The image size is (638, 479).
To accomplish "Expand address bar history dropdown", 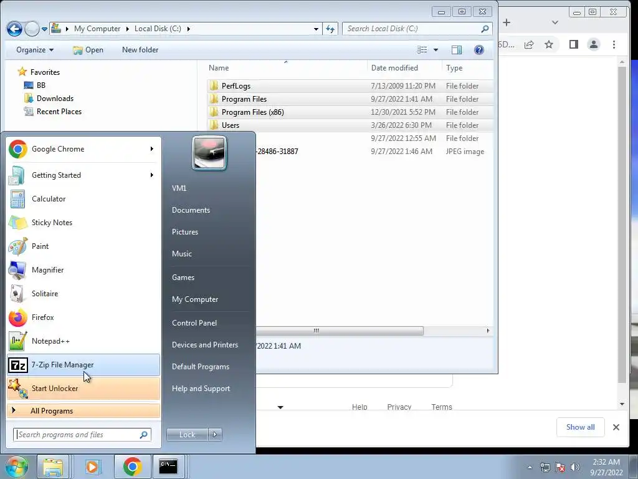I will (316, 29).
